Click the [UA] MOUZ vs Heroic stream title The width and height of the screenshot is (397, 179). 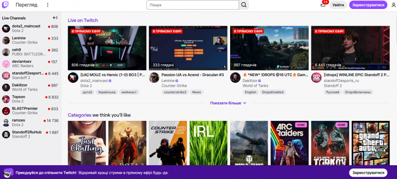coord(113,75)
